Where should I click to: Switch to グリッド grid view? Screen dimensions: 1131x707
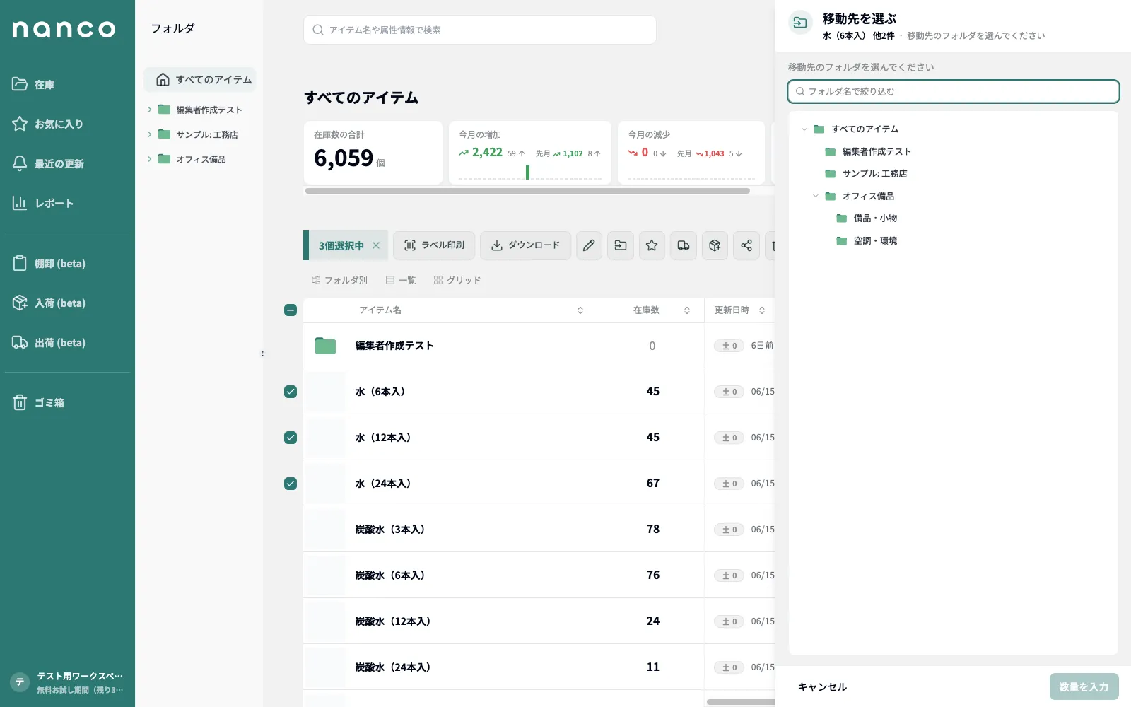tap(457, 280)
